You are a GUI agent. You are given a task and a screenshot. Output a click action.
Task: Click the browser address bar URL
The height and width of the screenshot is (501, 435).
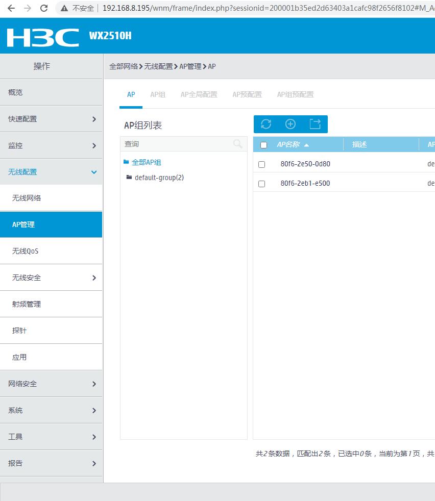[x=269, y=8]
